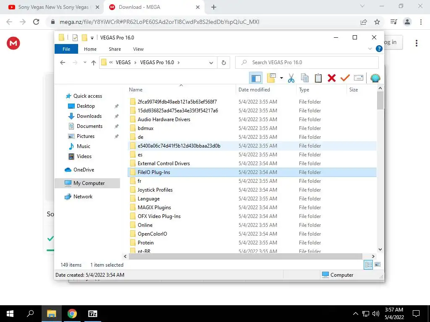Select the bdmux folder
This screenshot has height=322, width=430.
tap(146, 128)
